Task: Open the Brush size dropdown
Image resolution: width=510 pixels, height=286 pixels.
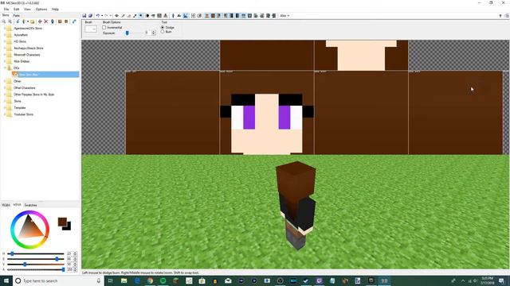Action: pyautogui.click(x=91, y=29)
